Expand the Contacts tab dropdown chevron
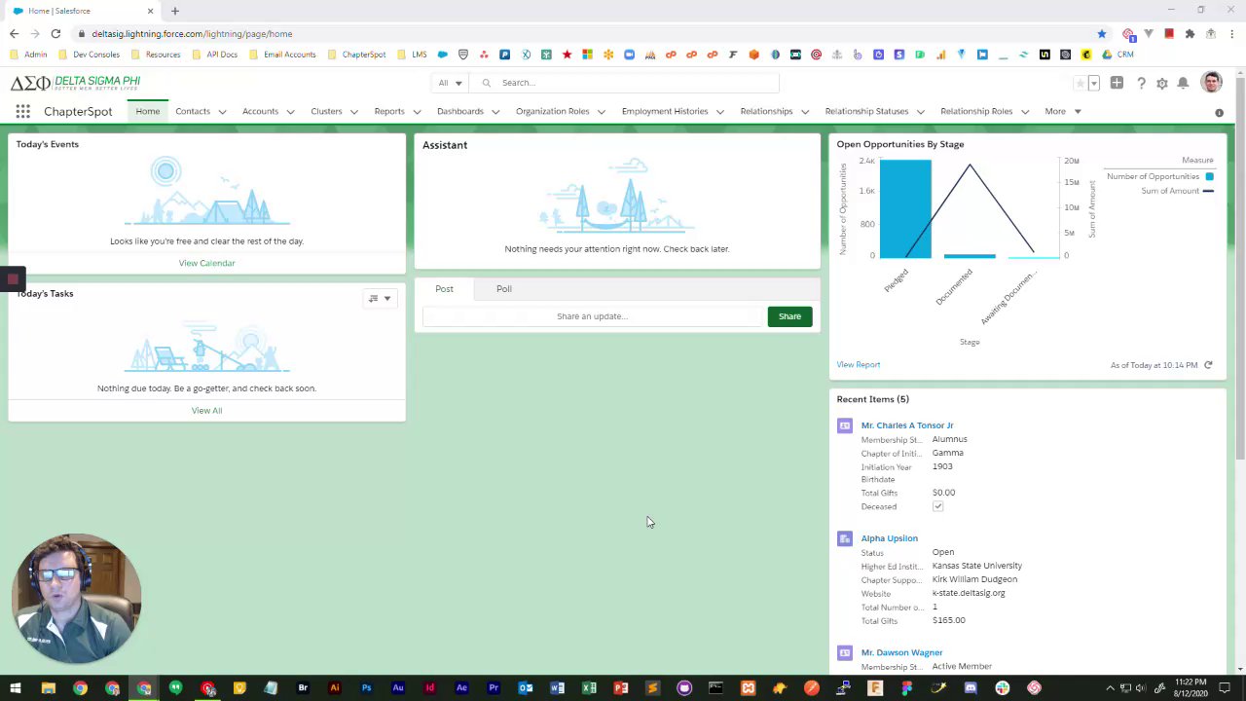The width and height of the screenshot is (1246, 701). (x=222, y=112)
